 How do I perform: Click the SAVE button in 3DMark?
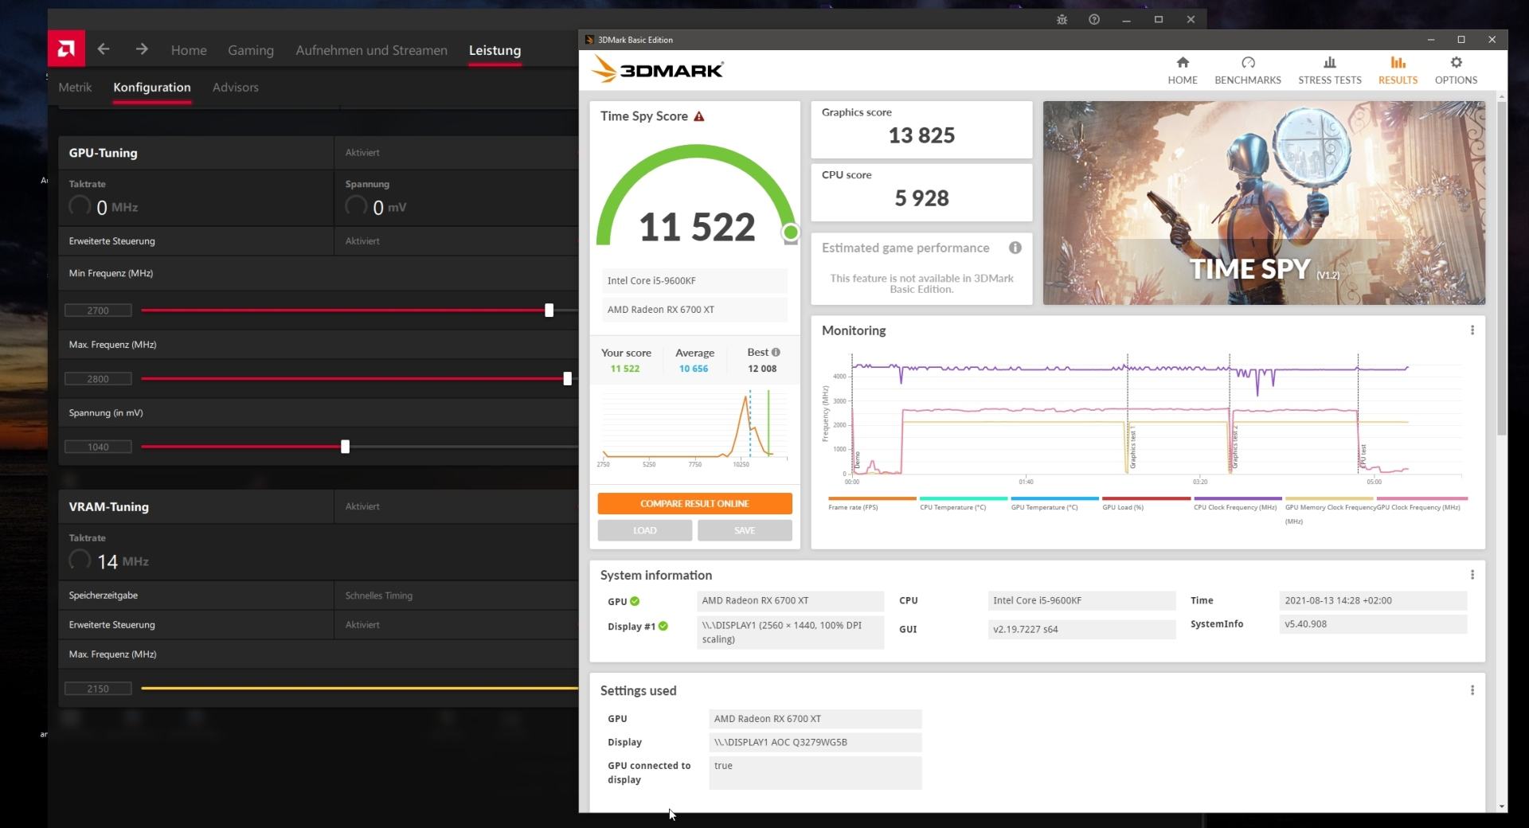pos(745,530)
